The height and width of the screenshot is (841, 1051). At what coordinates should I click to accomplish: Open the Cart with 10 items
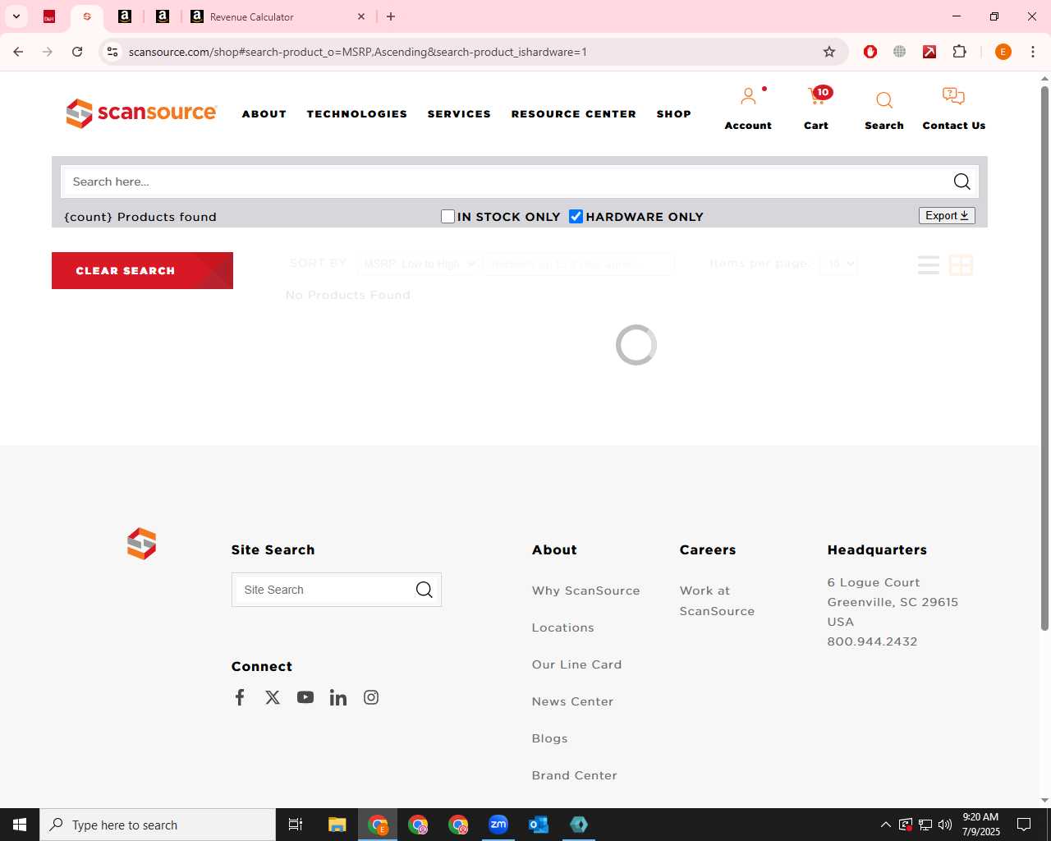[x=819, y=96]
